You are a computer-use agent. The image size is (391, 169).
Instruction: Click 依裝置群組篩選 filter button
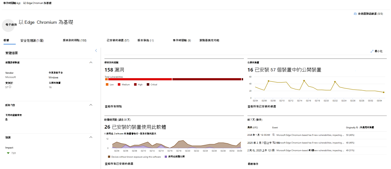(368, 14)
